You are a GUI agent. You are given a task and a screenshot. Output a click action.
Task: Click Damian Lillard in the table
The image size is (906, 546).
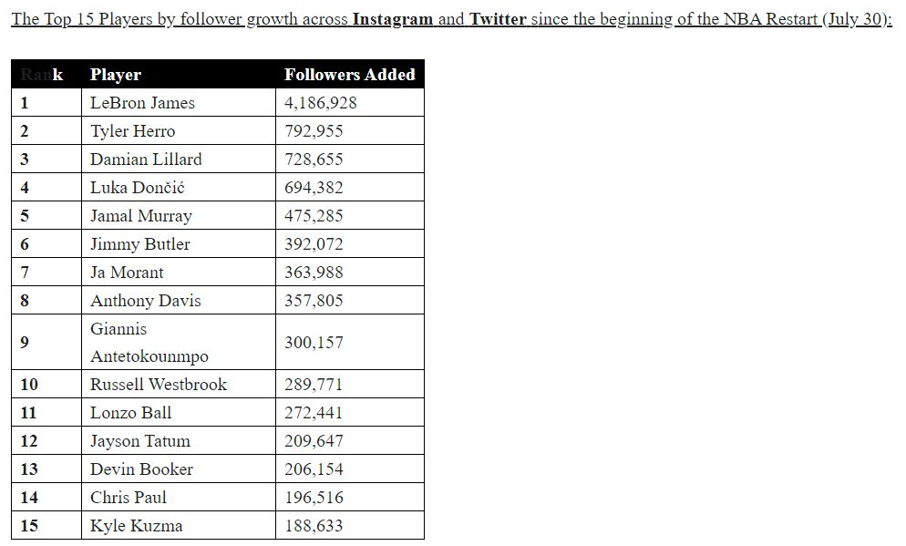pyautogui.click(x=146, y=160)
